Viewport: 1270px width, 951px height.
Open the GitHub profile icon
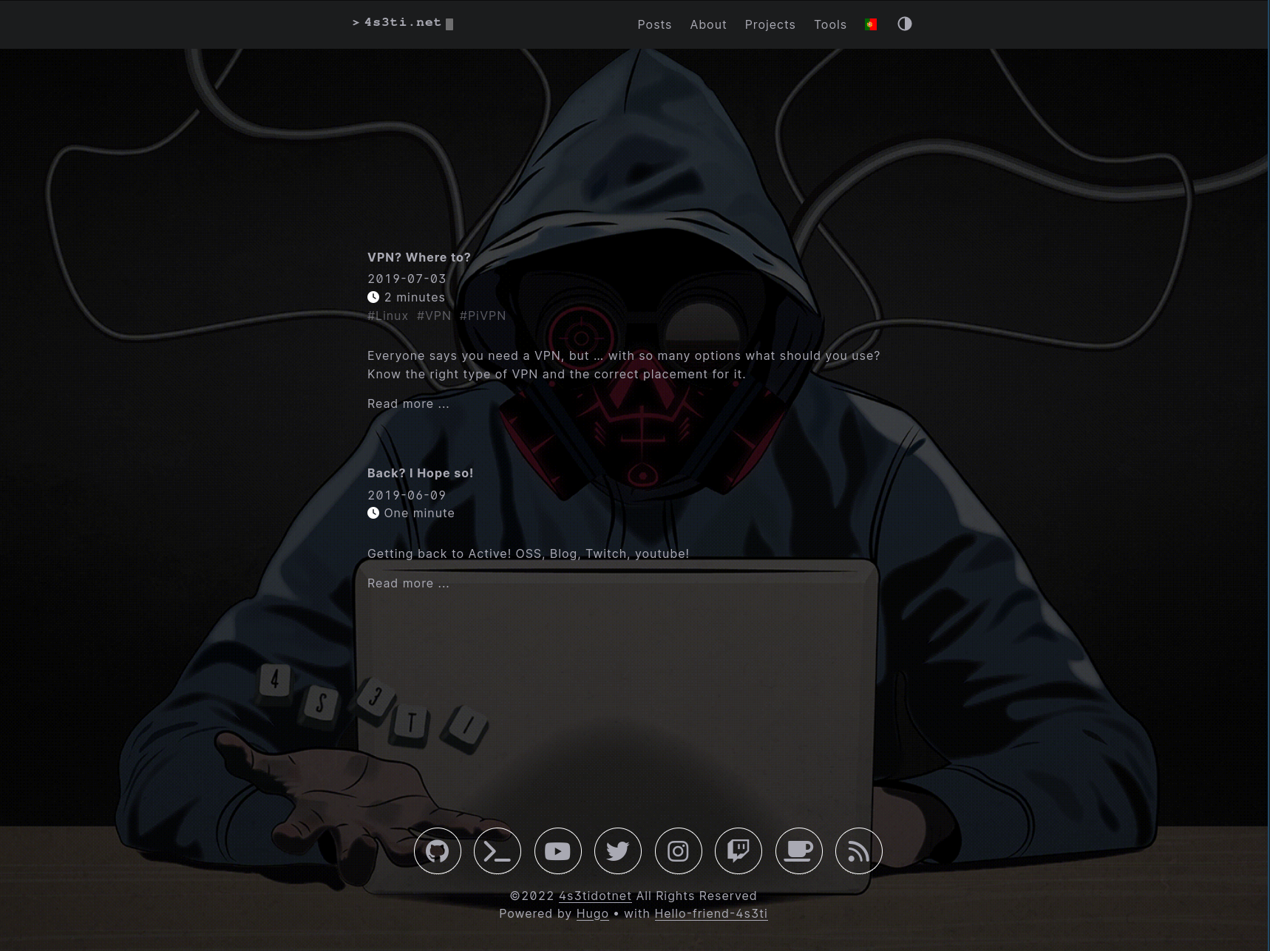click(437, 851)
